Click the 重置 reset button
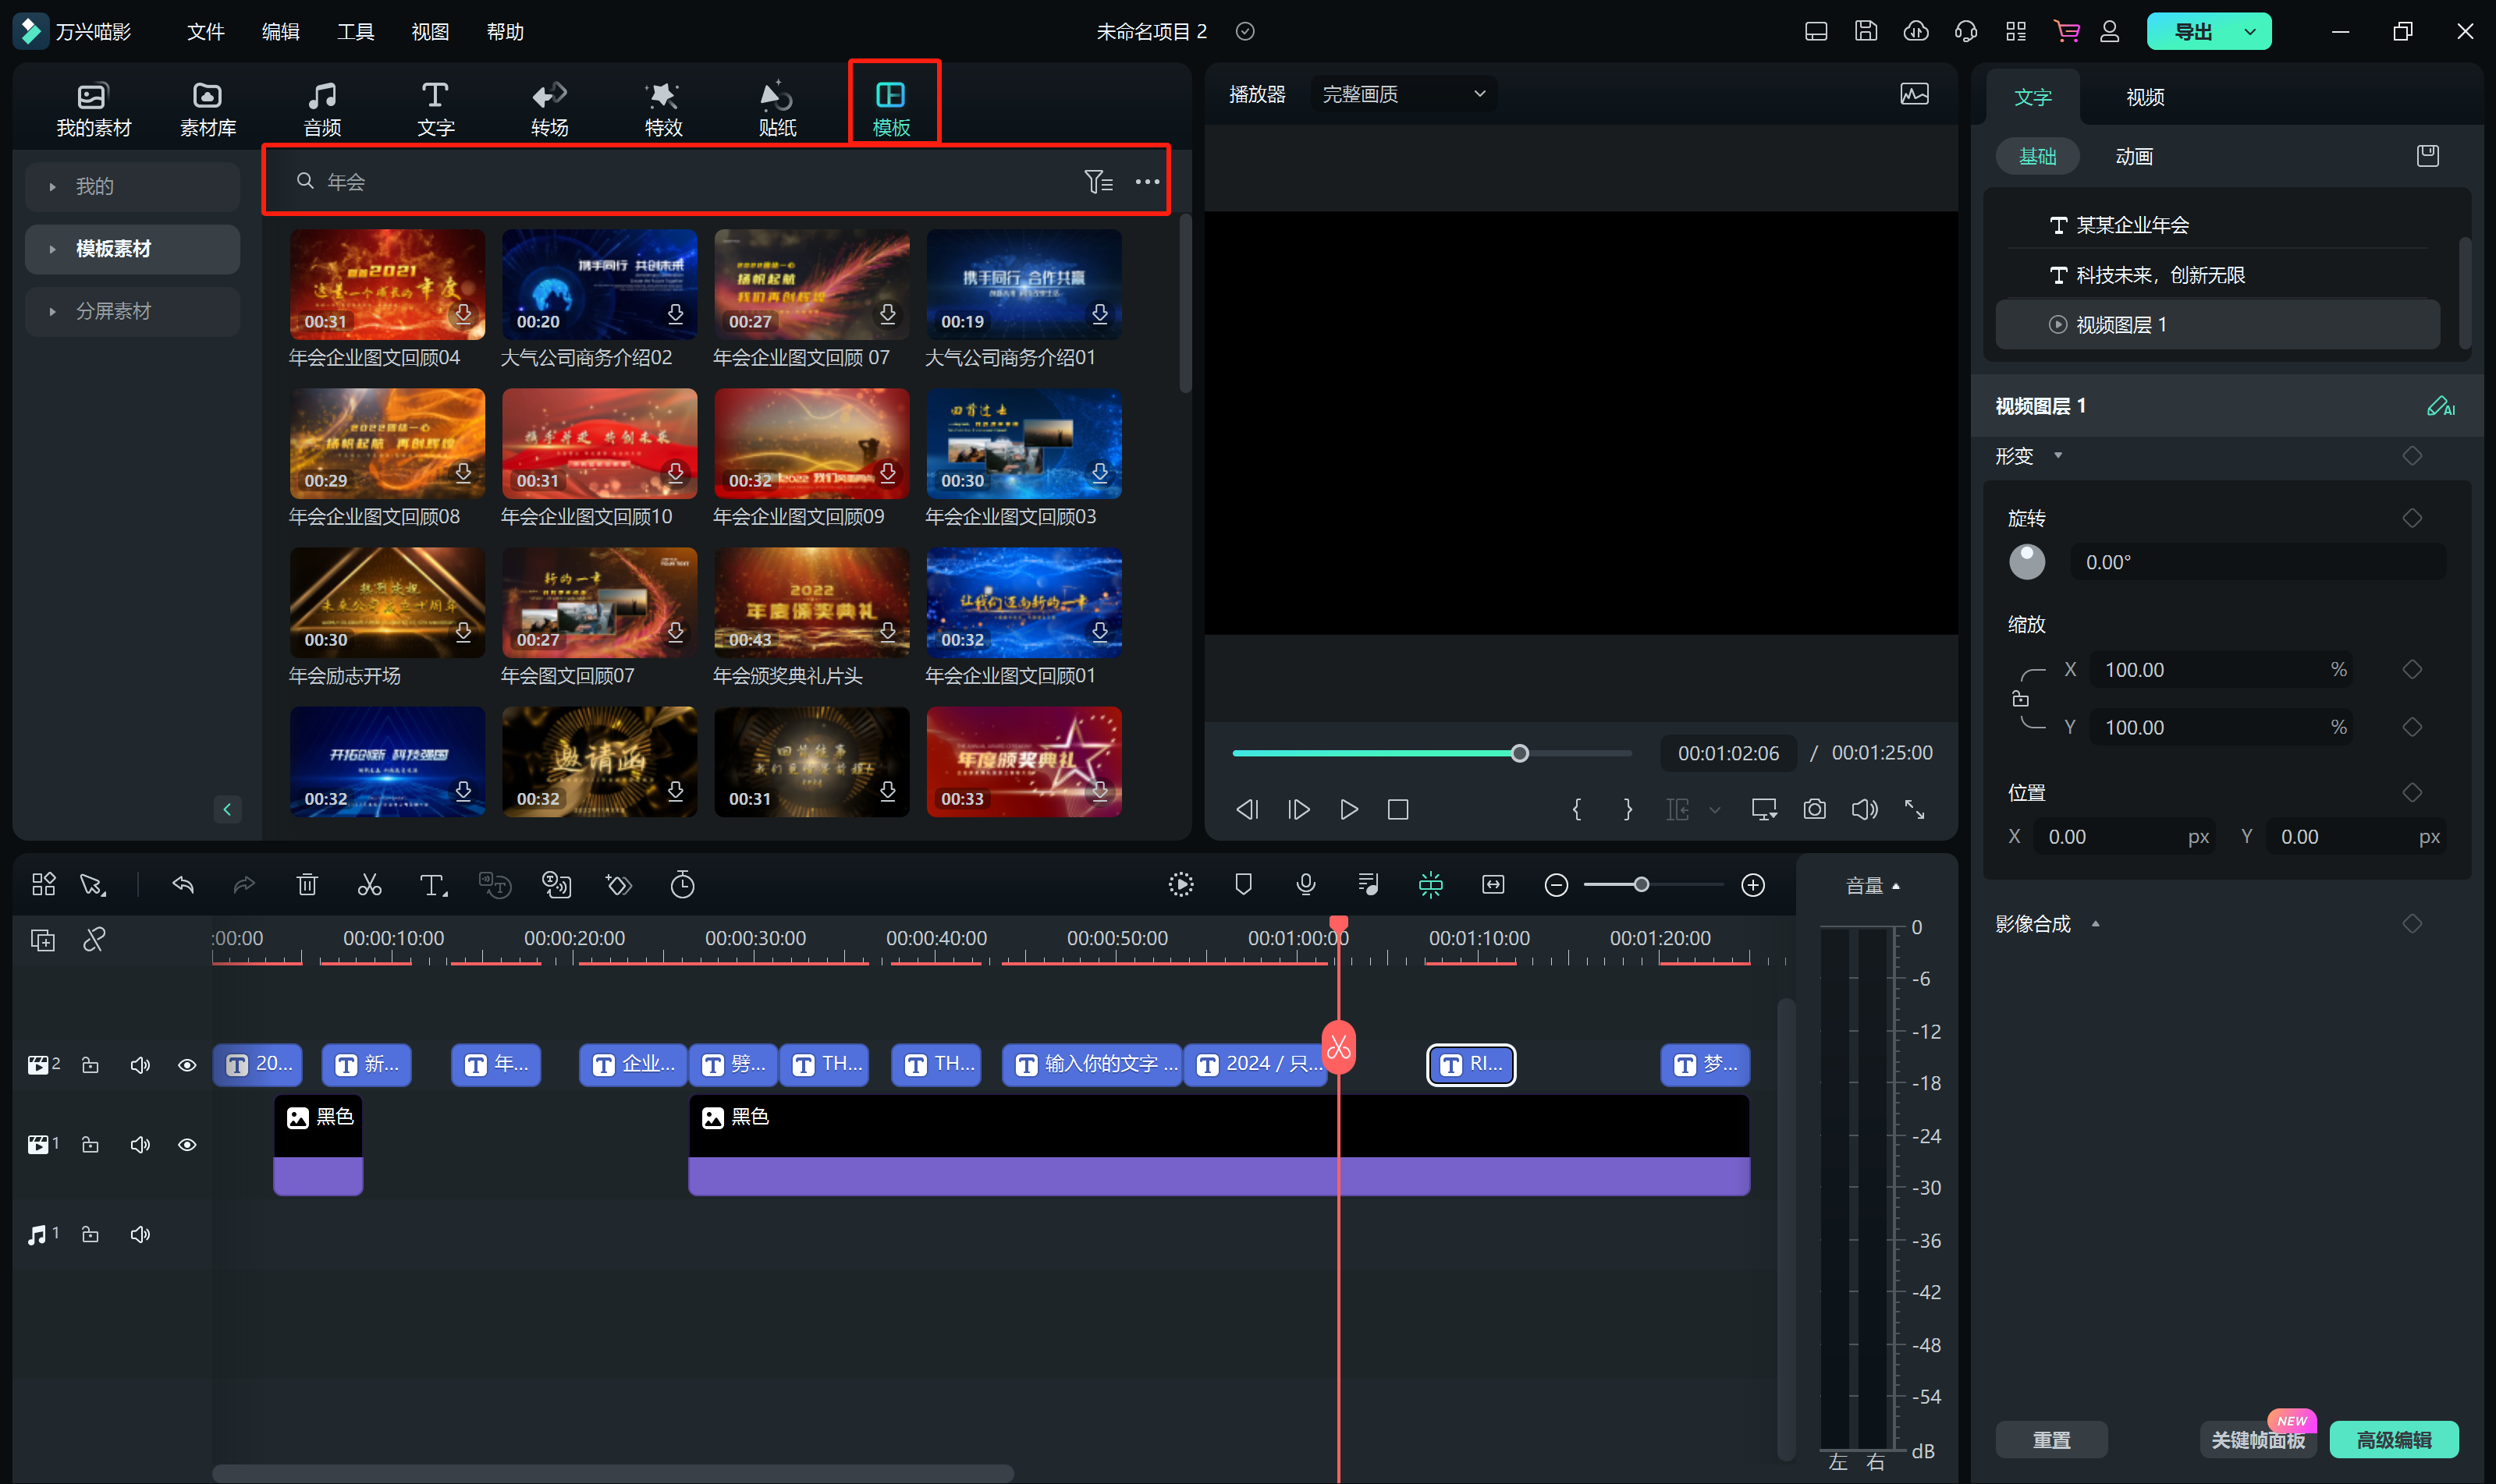The width and height of the screenshot is (2496, 1484). pyautogui.click(x=2050, y=1439)
